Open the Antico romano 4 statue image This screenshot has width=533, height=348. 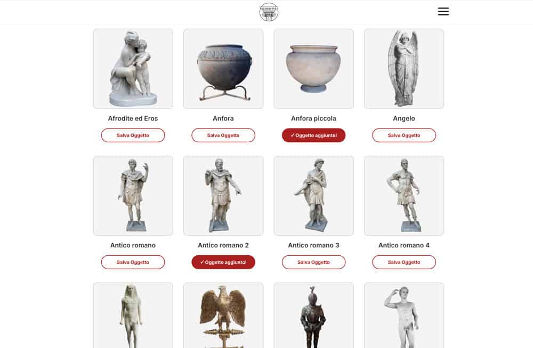pyautogui.click(x=404, y=196)
